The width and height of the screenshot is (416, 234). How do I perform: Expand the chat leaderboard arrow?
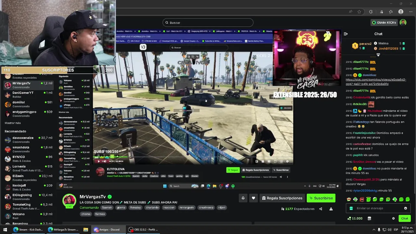[378, 55]
